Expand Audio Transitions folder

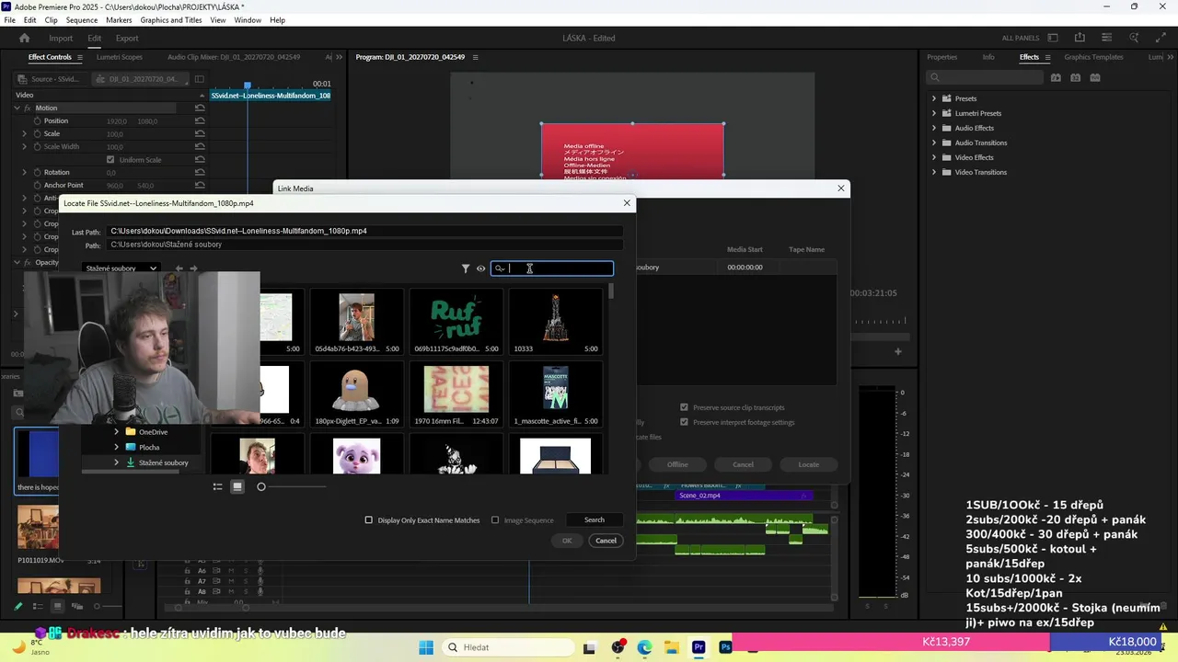click(934, 143)
